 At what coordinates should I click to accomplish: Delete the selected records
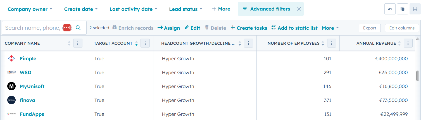pyautogui.click(x=215, y=28)
